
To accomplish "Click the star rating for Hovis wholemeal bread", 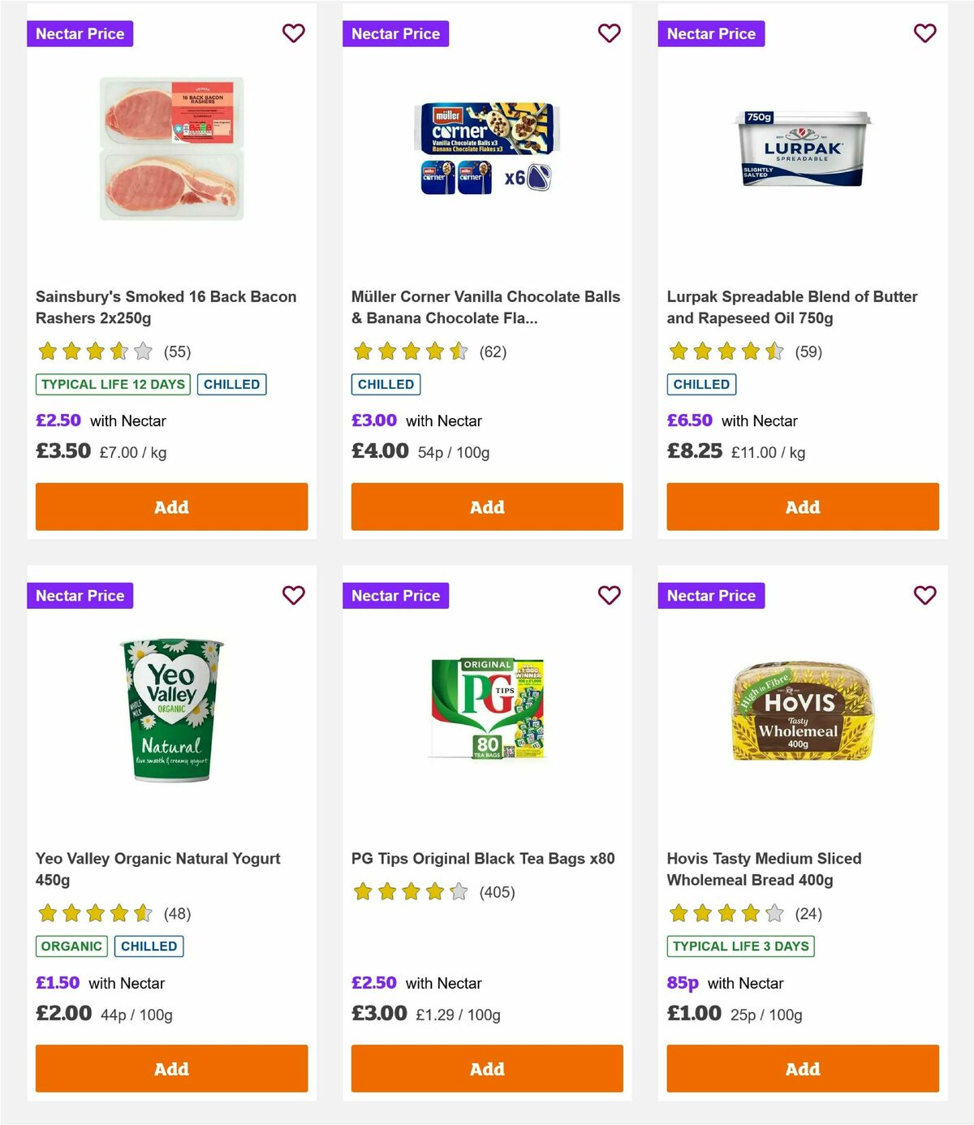I will point(725,913).
